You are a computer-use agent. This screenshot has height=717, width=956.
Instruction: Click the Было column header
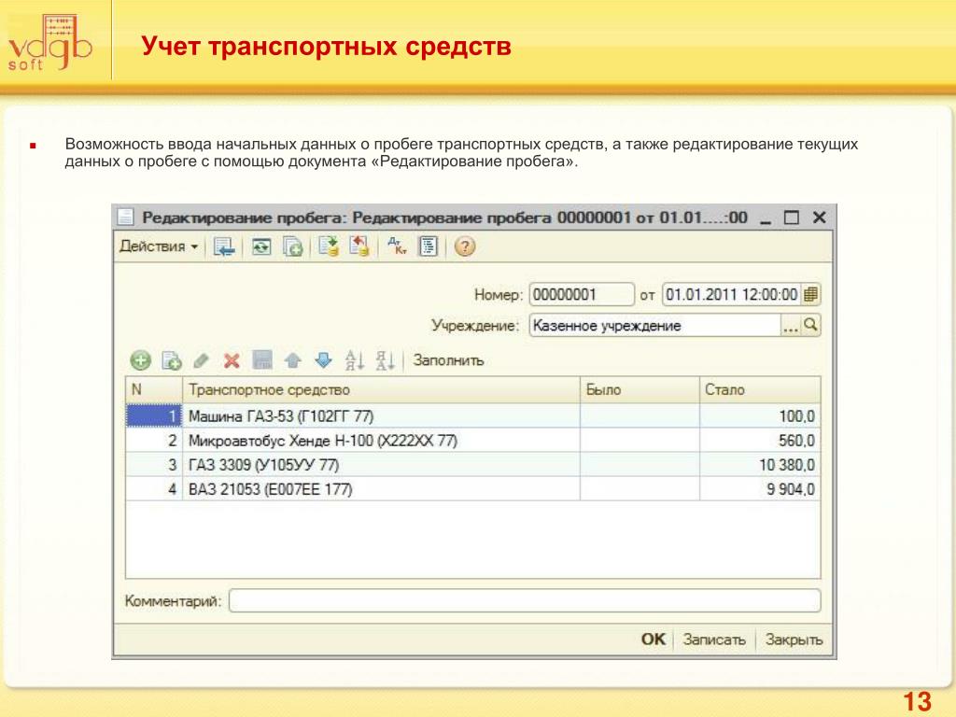(x=640, y=389)
